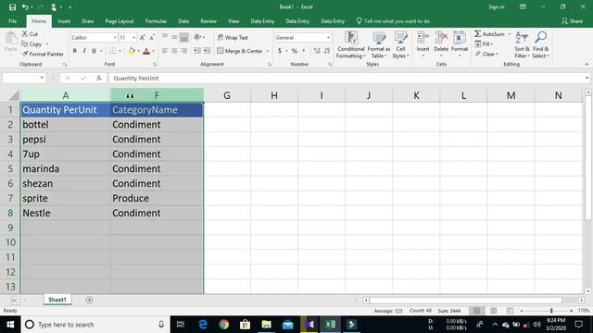The width and height of the screenshot is (593, 333).
Task: Click AutoSum sigma button
Action: click(x=489, y=34)
